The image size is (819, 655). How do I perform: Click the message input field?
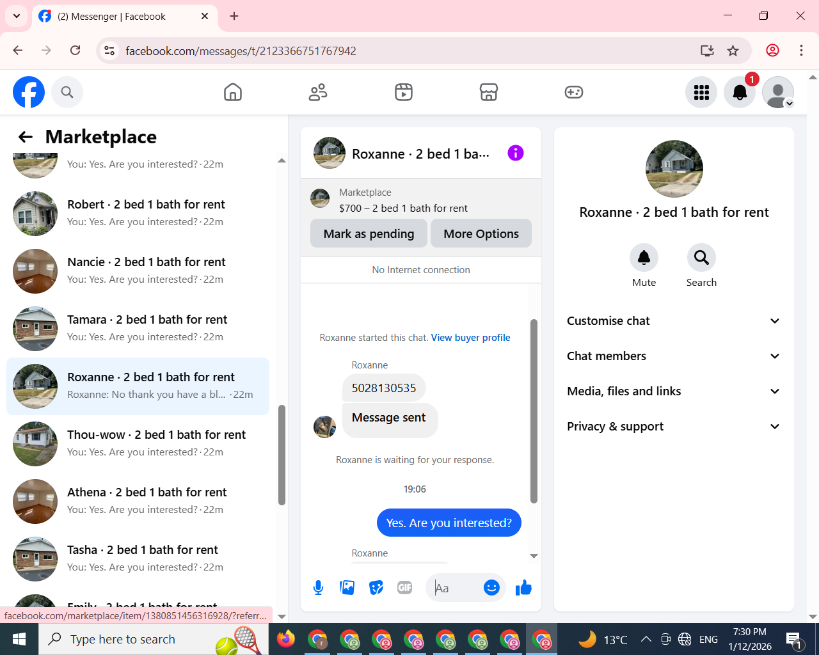[456, 588]
